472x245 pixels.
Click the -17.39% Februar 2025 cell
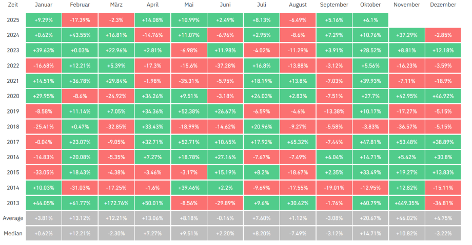[x=80, y=19]
